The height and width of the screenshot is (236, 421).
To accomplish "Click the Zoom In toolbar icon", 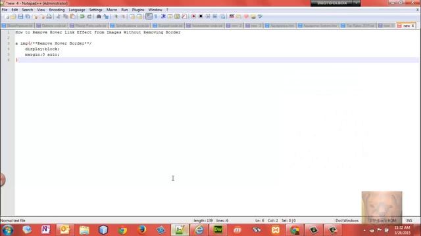I will point(116,16).
